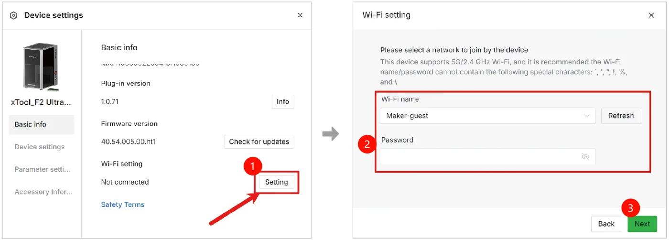Image resolution: width=669 pixels, height=240 pixels.
Task: Click the Back button
Action: pos(606,224)
